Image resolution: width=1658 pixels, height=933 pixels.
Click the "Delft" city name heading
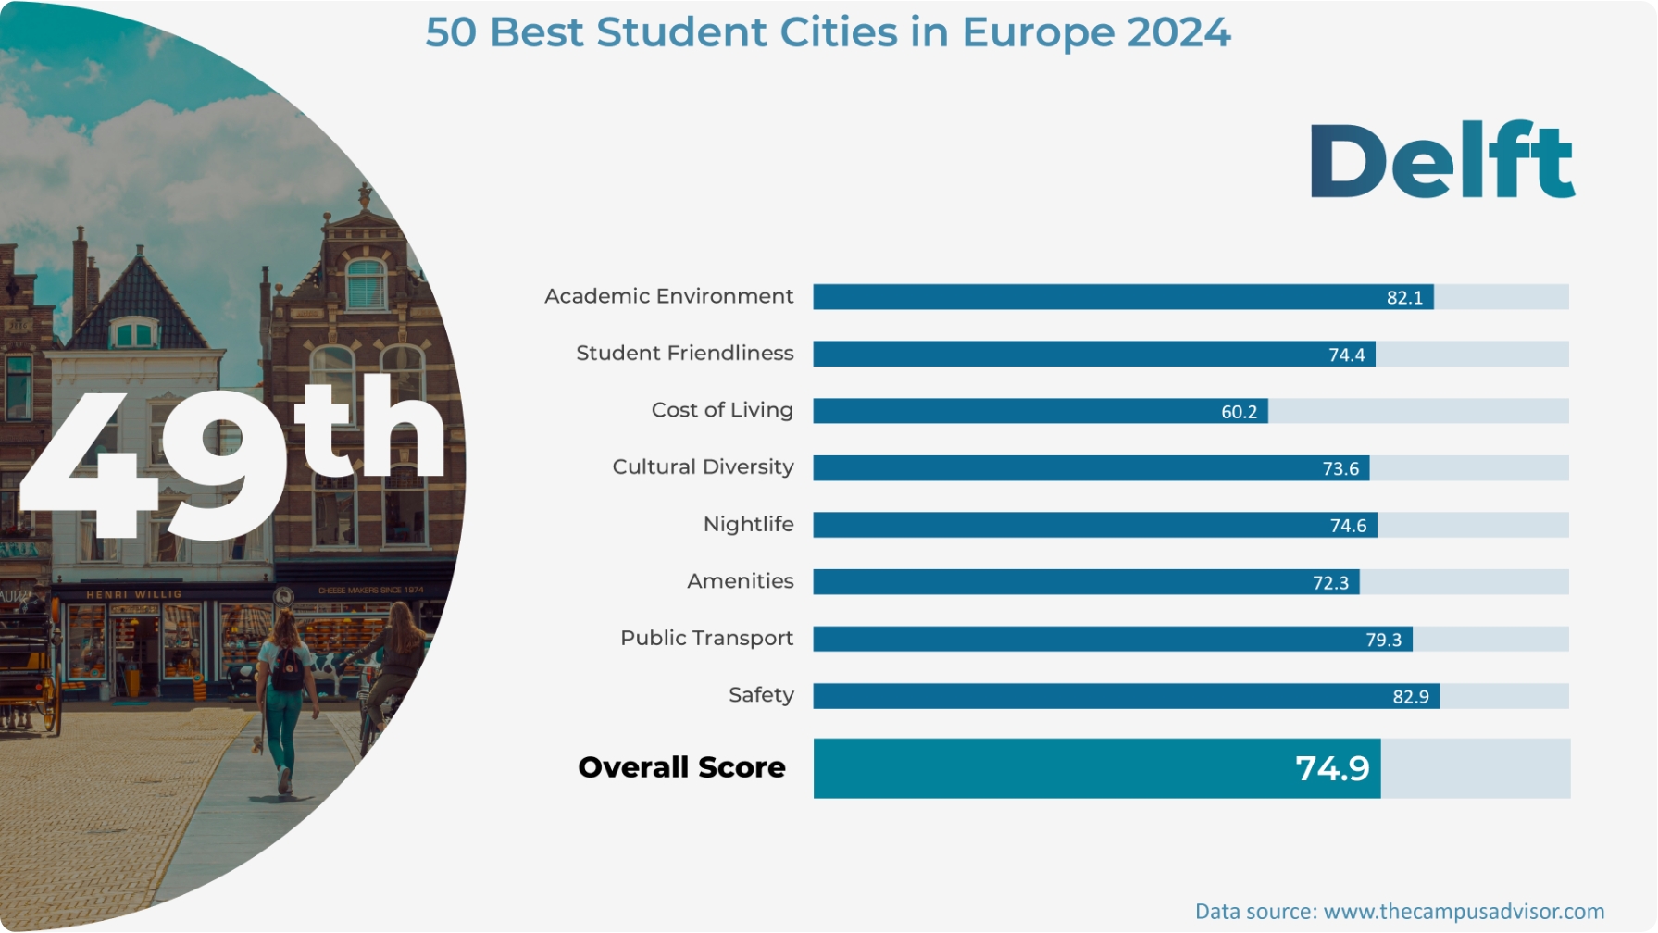click(x=1441, y=161)
